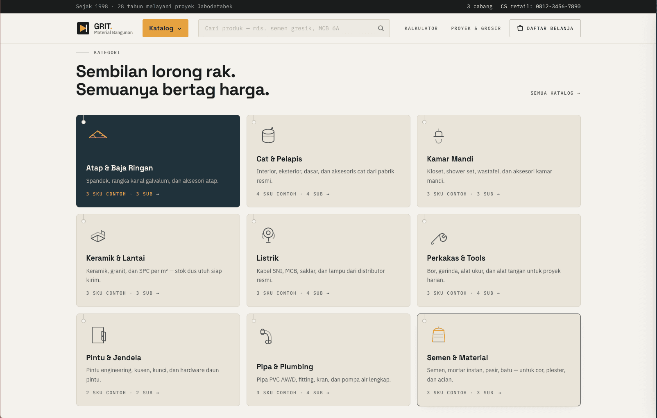Click the shopping bag icon in Daftar Belanja
The width and height of the screenshot is (657, 418).
point(520,28)
